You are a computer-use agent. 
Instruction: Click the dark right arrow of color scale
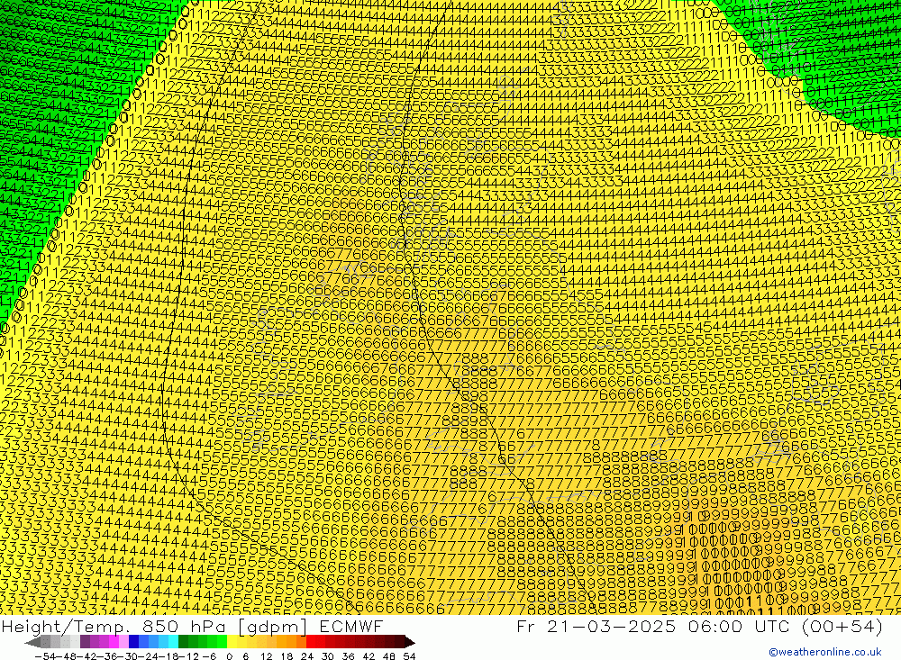(x=410, y=642)
